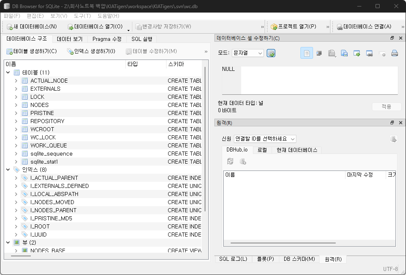Toggle auto-switch mode gear icon
This screenshot has height=275, width=406.
click(x=271, y=53)
